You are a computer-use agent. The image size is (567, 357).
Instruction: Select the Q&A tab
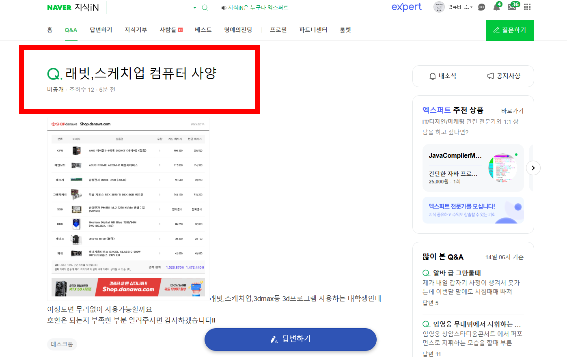tap(71, 30)
